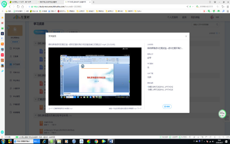Screen dimensions: 230x144
Task: Open new browser tab with plus
Action: 94,2
